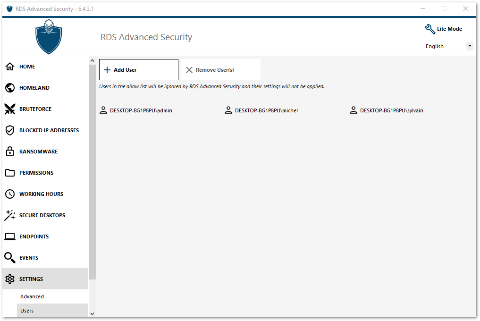Click the Home house icon
The height and width of the screenshot is (321, 480).
(x=10, y=67)
